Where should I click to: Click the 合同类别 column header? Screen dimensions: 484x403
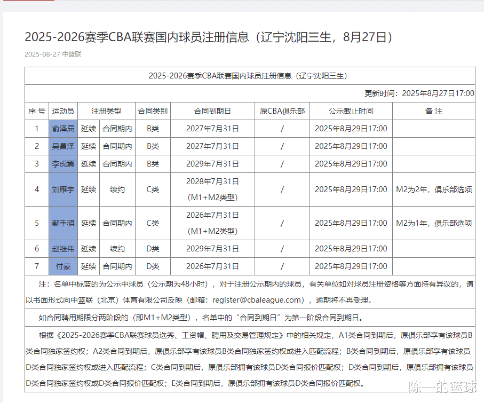[x=153, y=111]
